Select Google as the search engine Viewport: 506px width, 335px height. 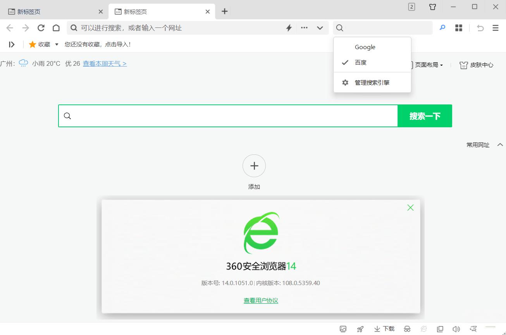[365, 47]
